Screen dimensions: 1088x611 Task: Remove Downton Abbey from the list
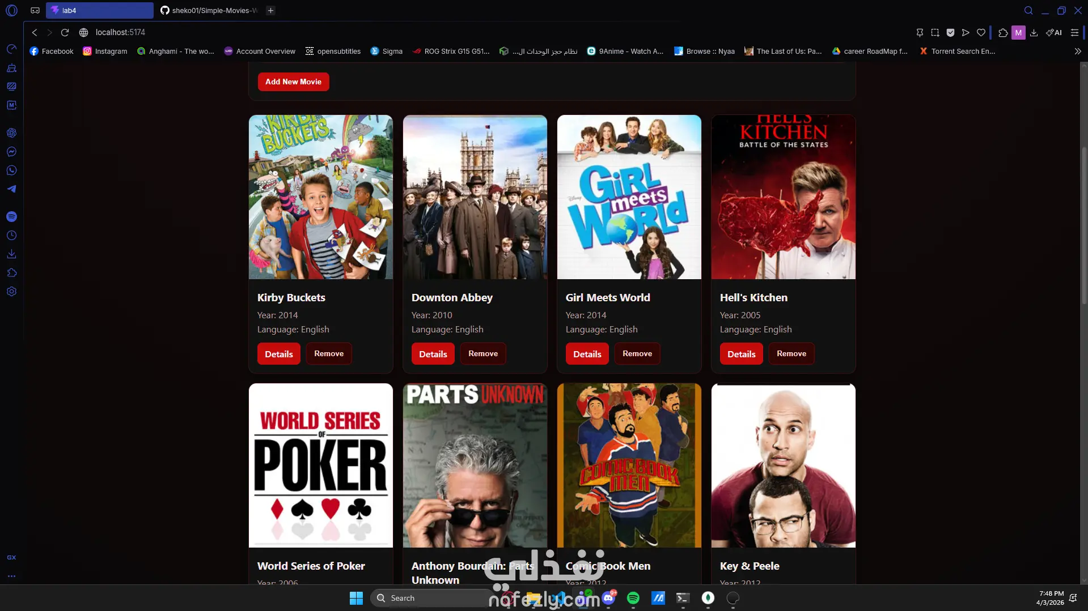click(x=483, y=353)
